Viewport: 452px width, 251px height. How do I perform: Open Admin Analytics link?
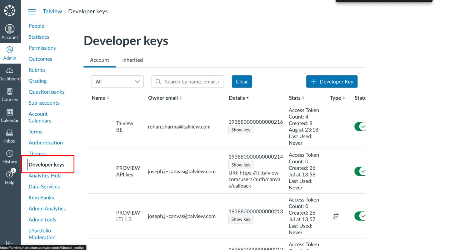tap(47, 209)
